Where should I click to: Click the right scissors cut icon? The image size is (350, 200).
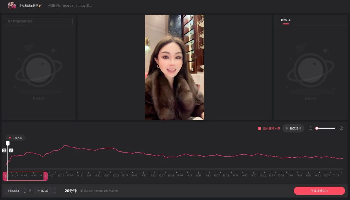point(11,150)
